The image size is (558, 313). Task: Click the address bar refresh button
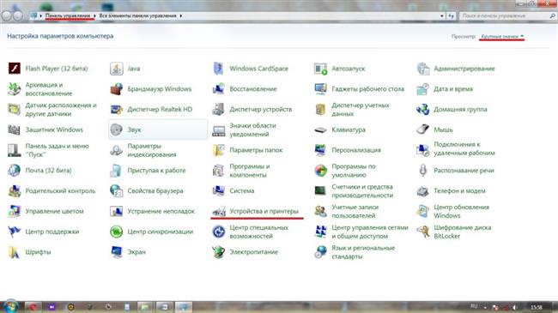point(452,16)
